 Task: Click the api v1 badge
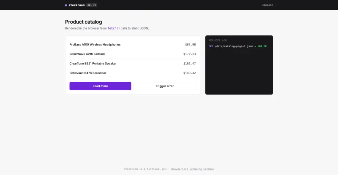[92, 5]
